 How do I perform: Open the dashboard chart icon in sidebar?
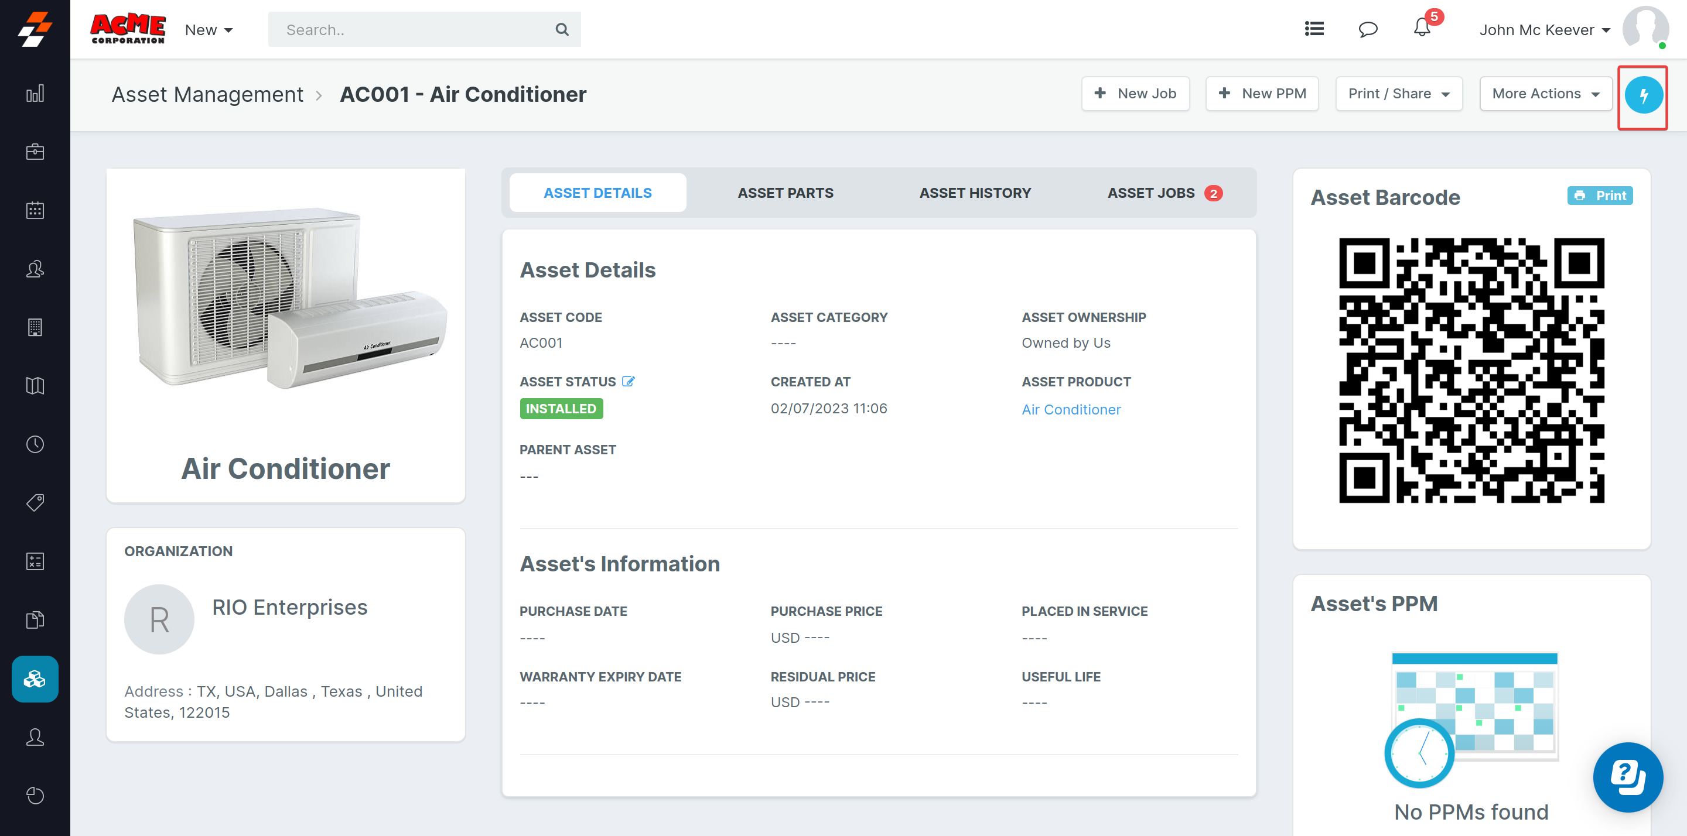click(x=35, y=94)
